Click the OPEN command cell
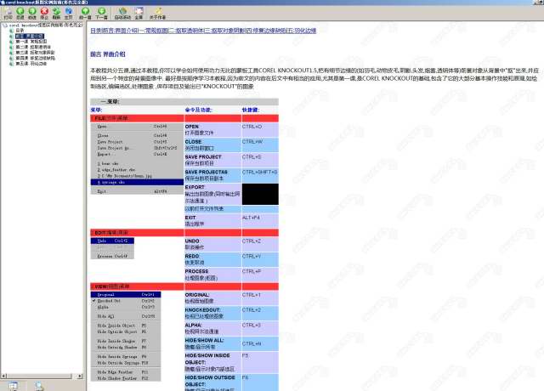 (212, 130)
